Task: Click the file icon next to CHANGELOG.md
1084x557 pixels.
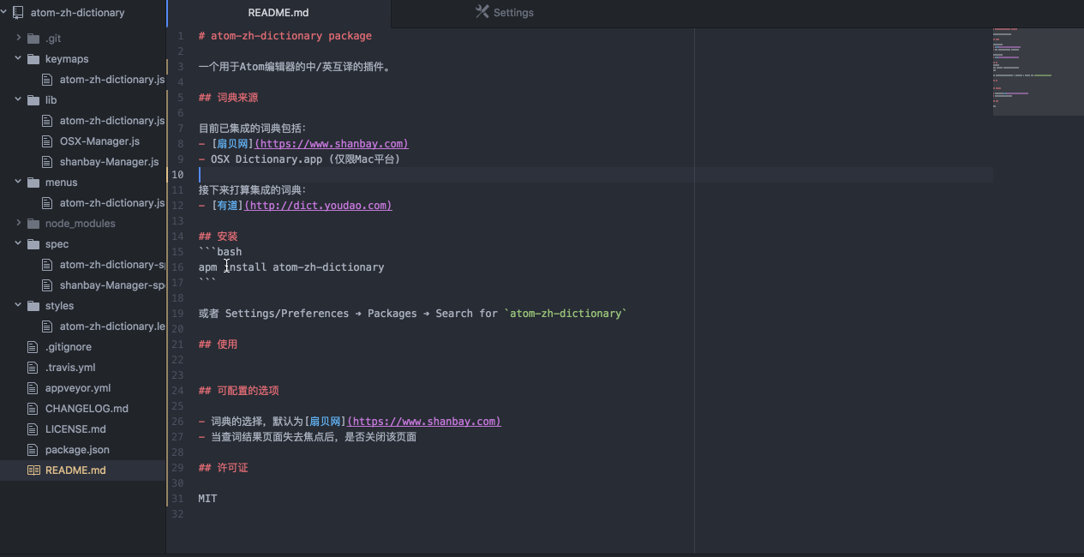Action: coord(33,409)
